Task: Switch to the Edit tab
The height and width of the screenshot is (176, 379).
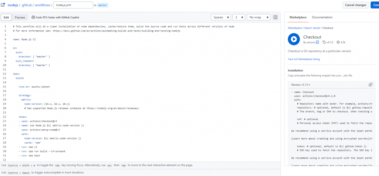Action: coord(6,17)
